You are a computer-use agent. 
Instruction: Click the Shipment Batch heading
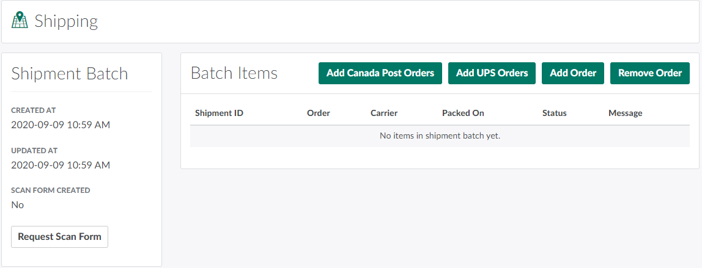tap(70, 74)
